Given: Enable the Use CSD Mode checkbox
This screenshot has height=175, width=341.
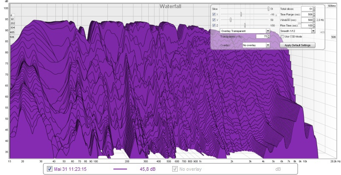Looking at the screenshot, I should [x=282, y=37].
